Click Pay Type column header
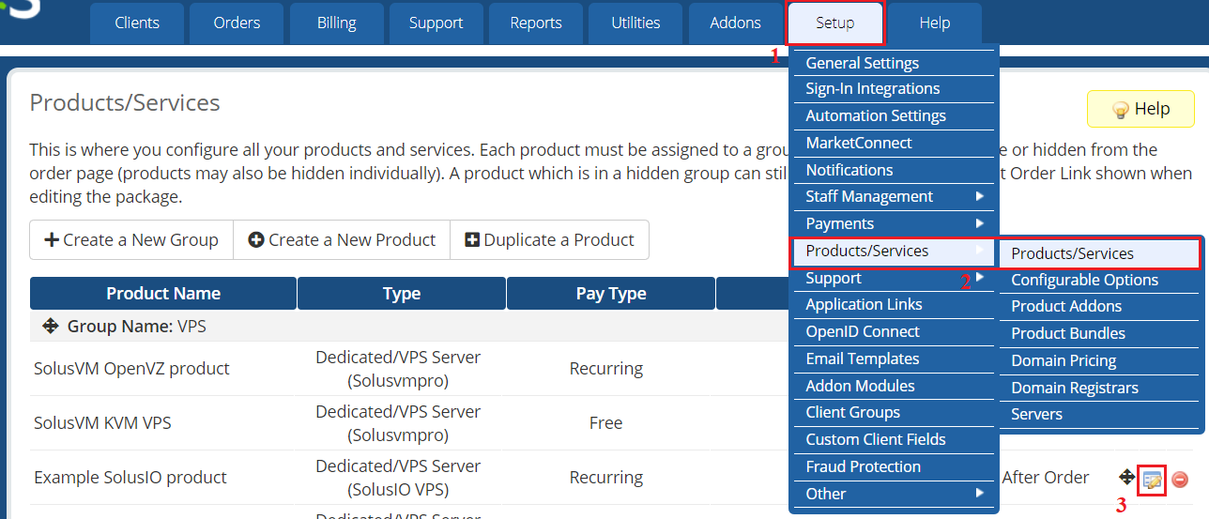Screen dimensions: 1209x519 point(611,293)
